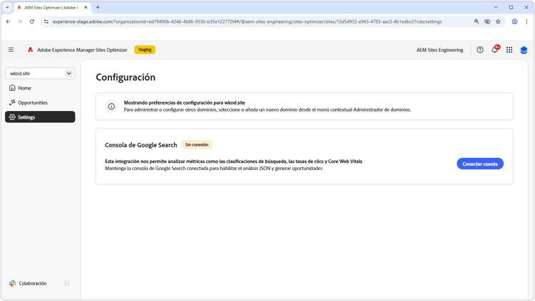This screenshot has height=301, width=535.
Task: Go back with browser back arrow
Action: 8,21
